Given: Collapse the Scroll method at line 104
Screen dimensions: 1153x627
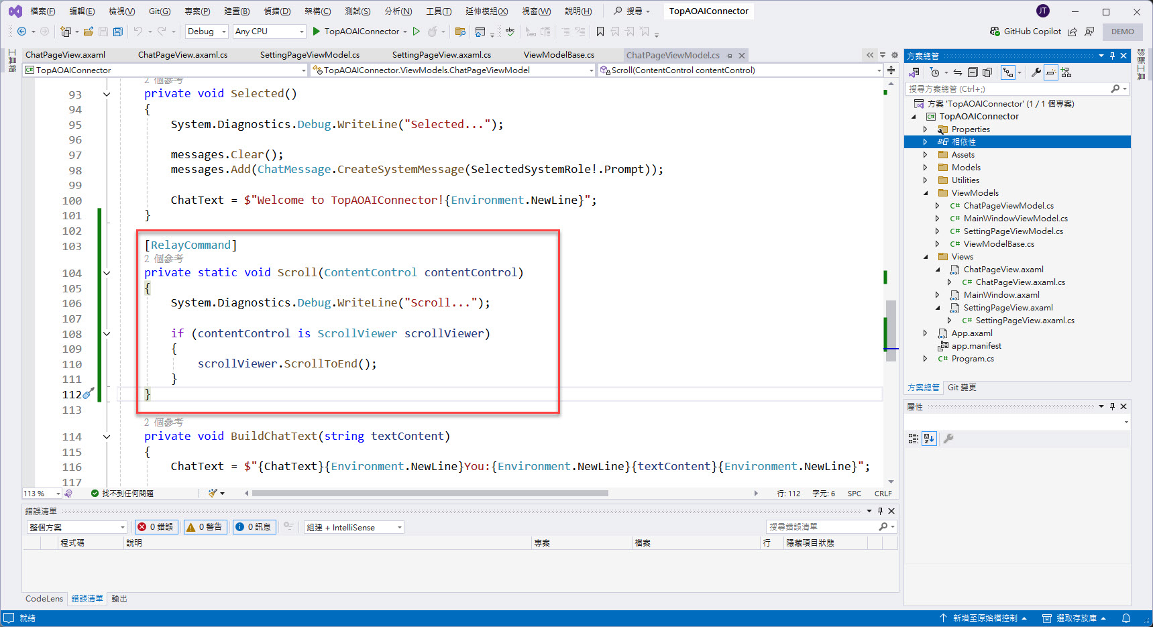Looking at the screenshot, I should (107, 273).
